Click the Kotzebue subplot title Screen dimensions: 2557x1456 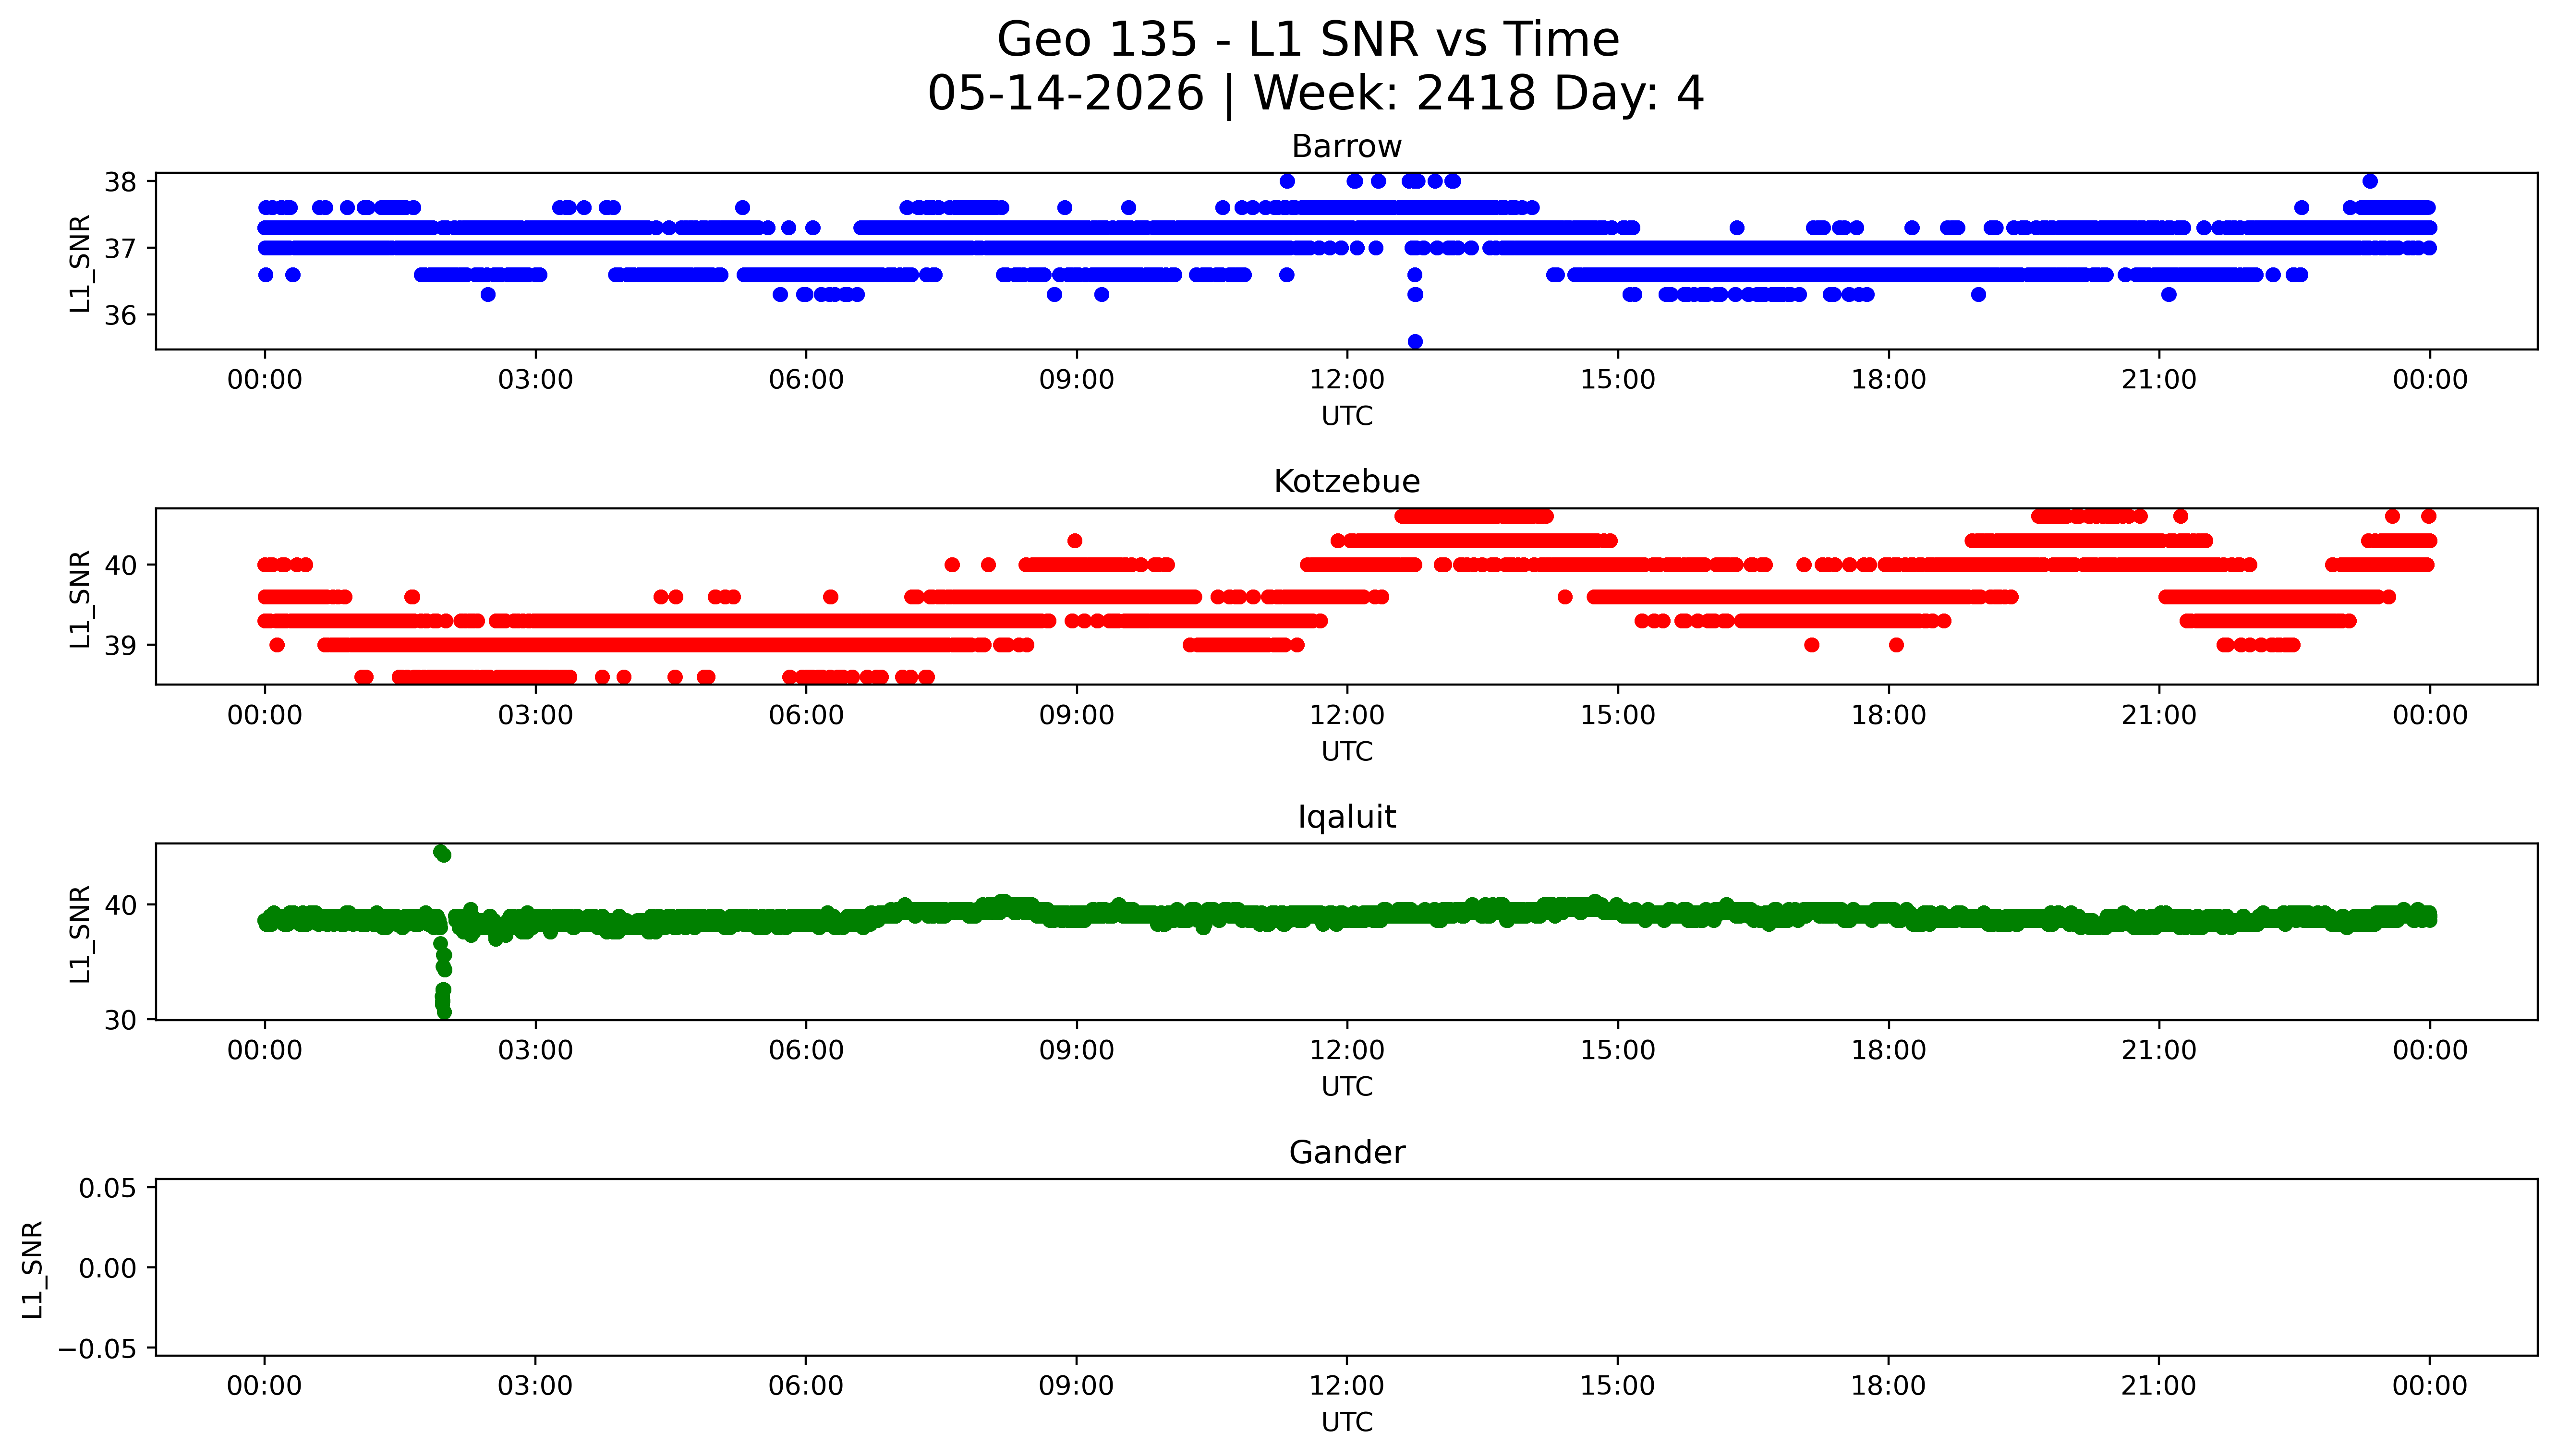[1346, 482]
